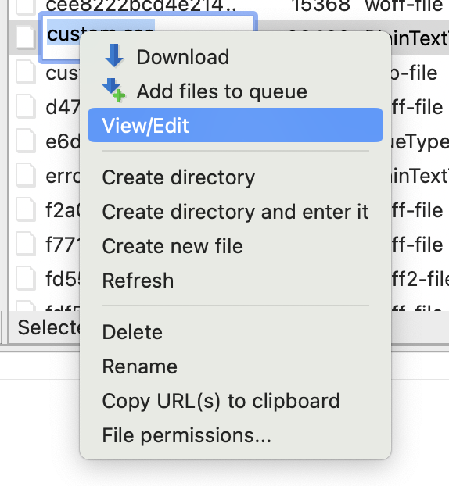
Task: Choose Create directory
Action: [235, 177]
